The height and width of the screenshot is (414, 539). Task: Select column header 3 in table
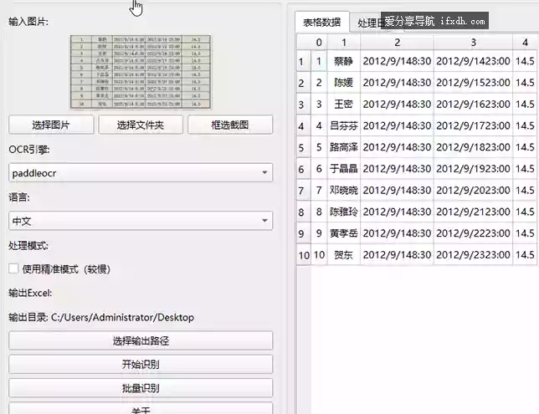pos(474,42)
